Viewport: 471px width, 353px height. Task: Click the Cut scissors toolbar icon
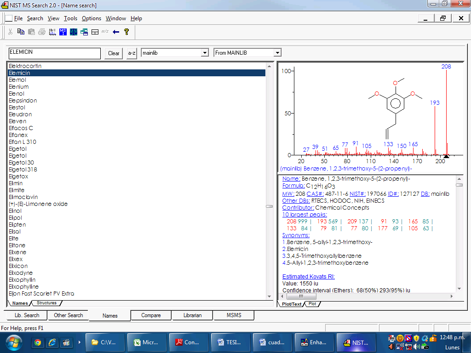point(10,32)
